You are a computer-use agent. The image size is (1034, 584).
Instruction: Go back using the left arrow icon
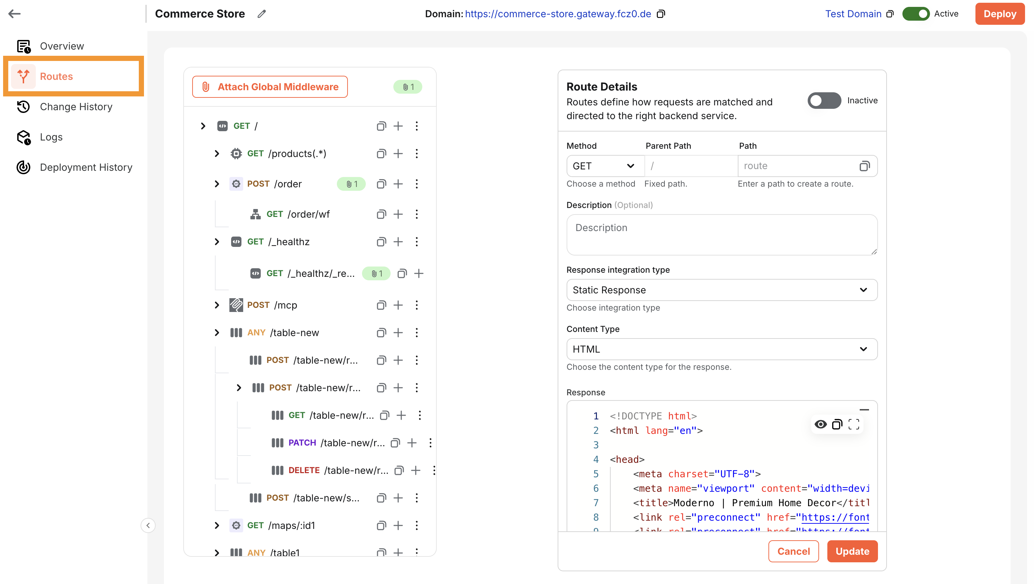(x=14, y=14)
